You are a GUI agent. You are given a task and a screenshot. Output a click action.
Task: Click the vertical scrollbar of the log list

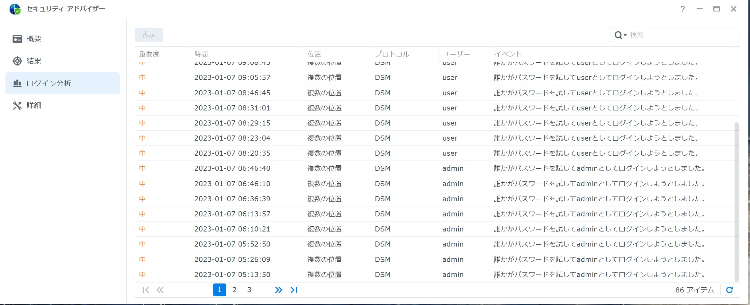(736, 202)
